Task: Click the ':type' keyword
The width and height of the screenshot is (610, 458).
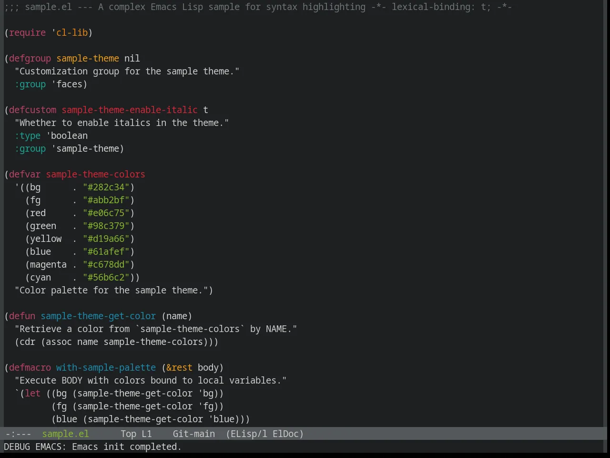Action: click(x=27, y=135)
